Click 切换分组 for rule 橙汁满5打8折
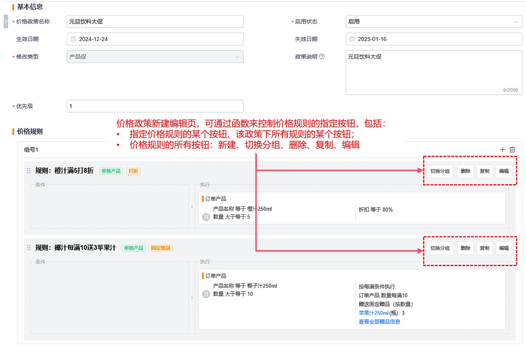 440,171
